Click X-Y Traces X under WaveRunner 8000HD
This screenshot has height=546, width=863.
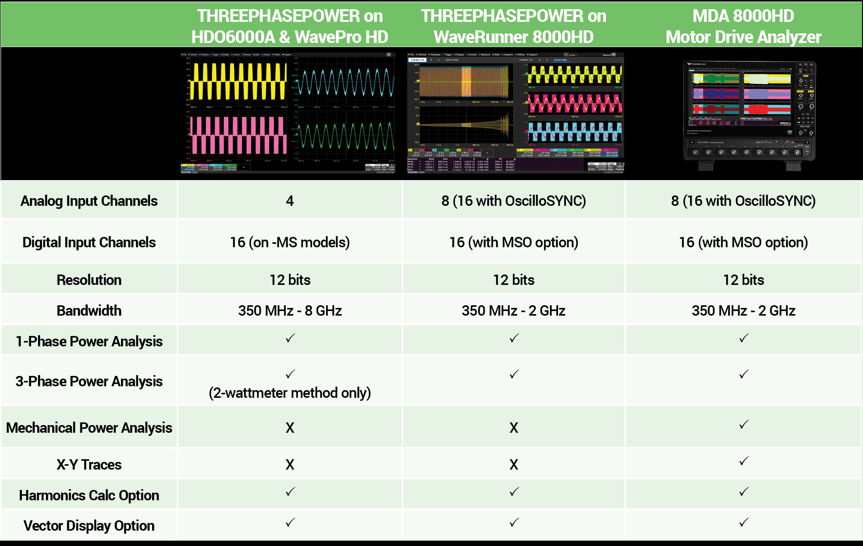point(514,465)
